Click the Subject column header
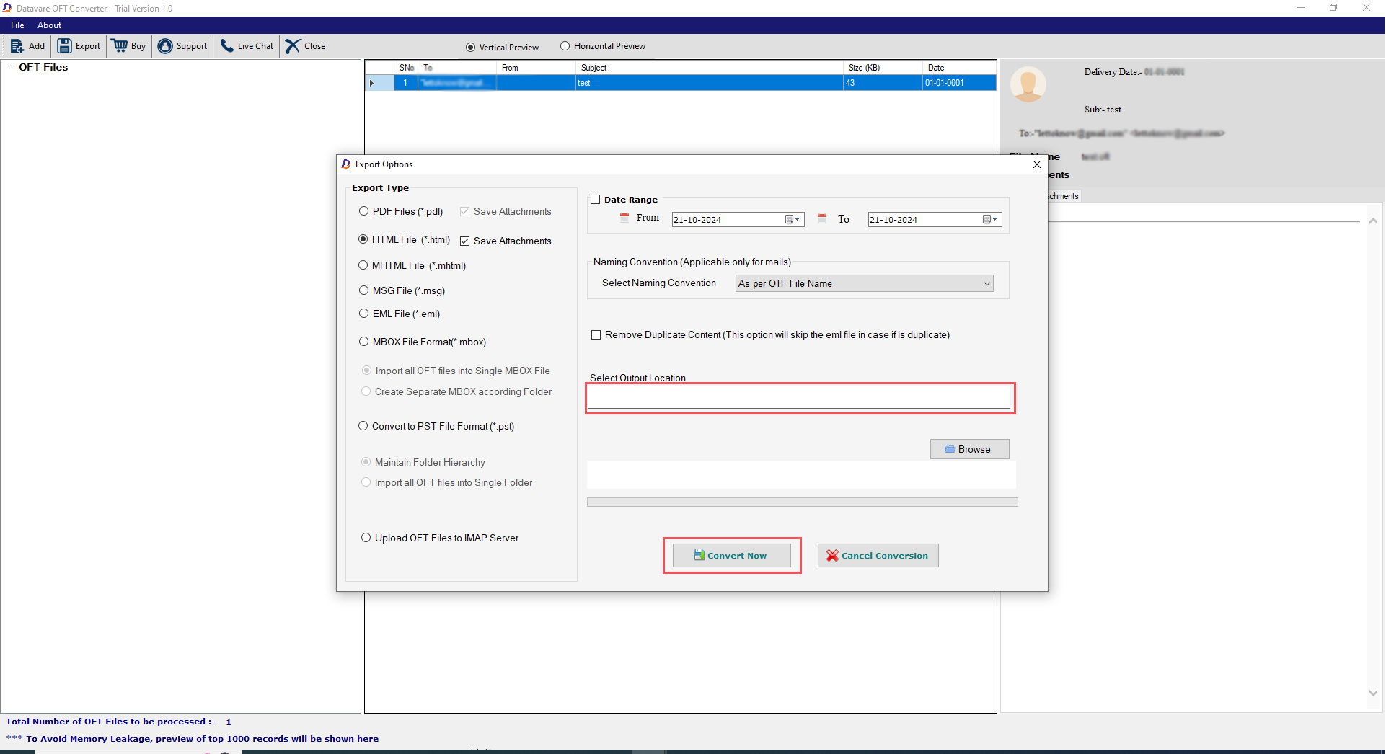 pyautogui.click(x=710, y=68)
